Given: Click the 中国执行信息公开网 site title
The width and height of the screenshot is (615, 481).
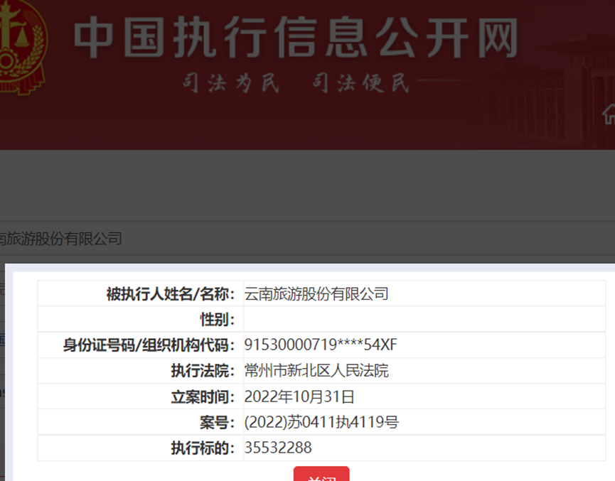Looking at the screenshot, I should coord(296,38).
